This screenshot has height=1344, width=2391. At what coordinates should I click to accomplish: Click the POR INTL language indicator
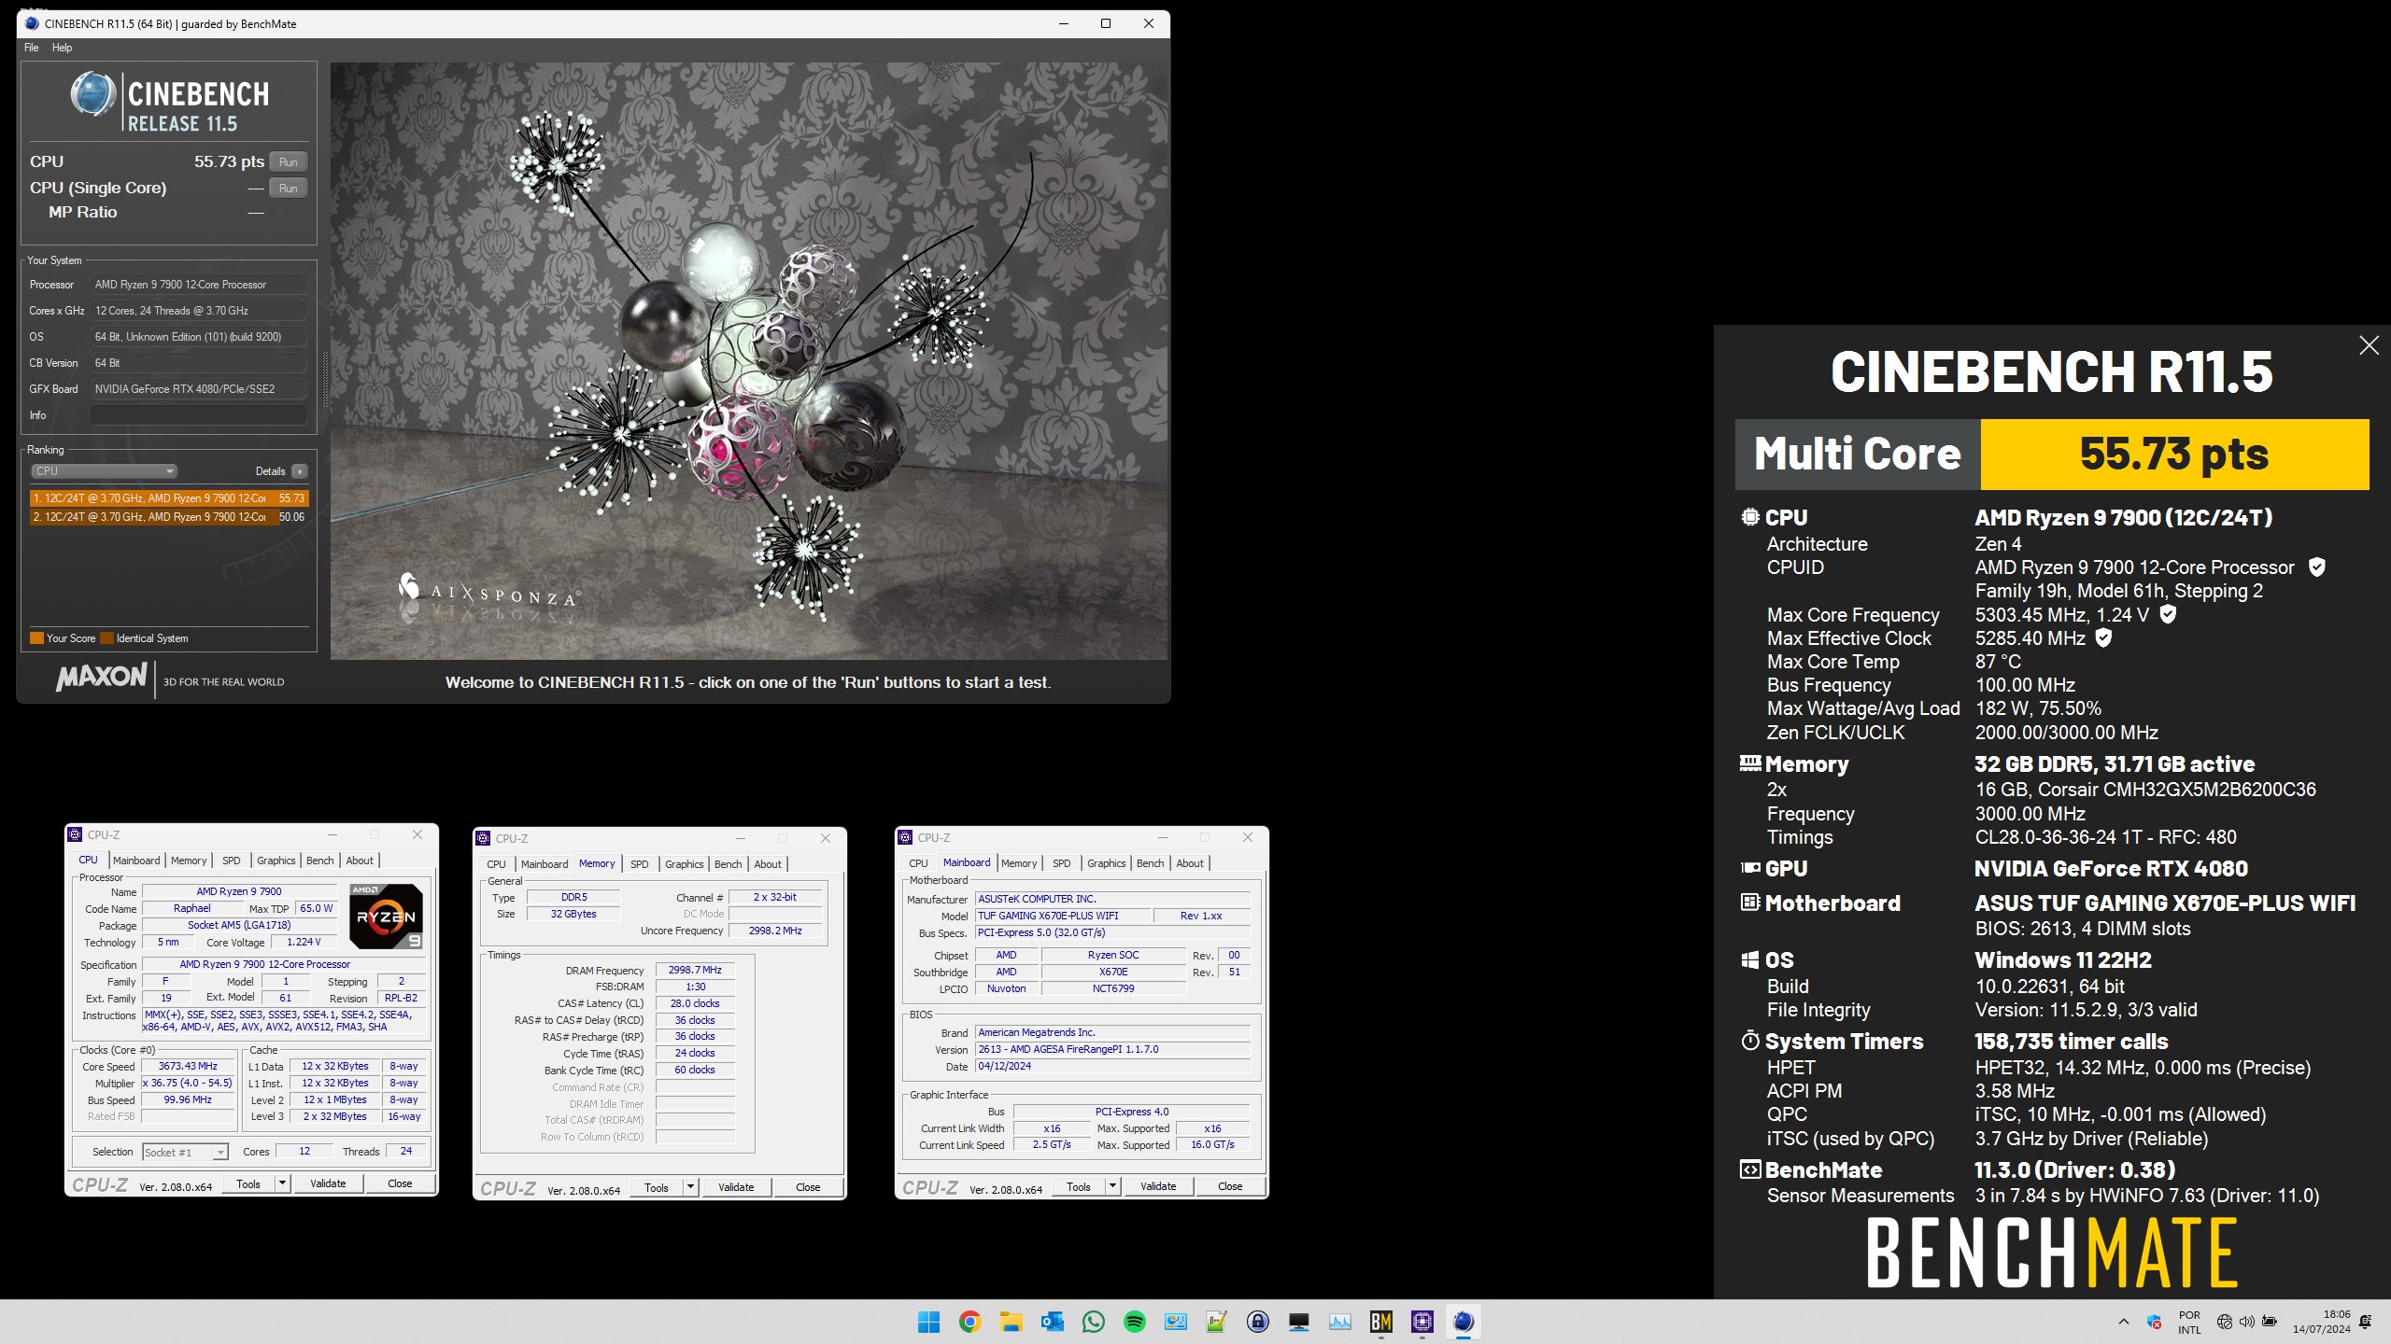[2189, 1323]
